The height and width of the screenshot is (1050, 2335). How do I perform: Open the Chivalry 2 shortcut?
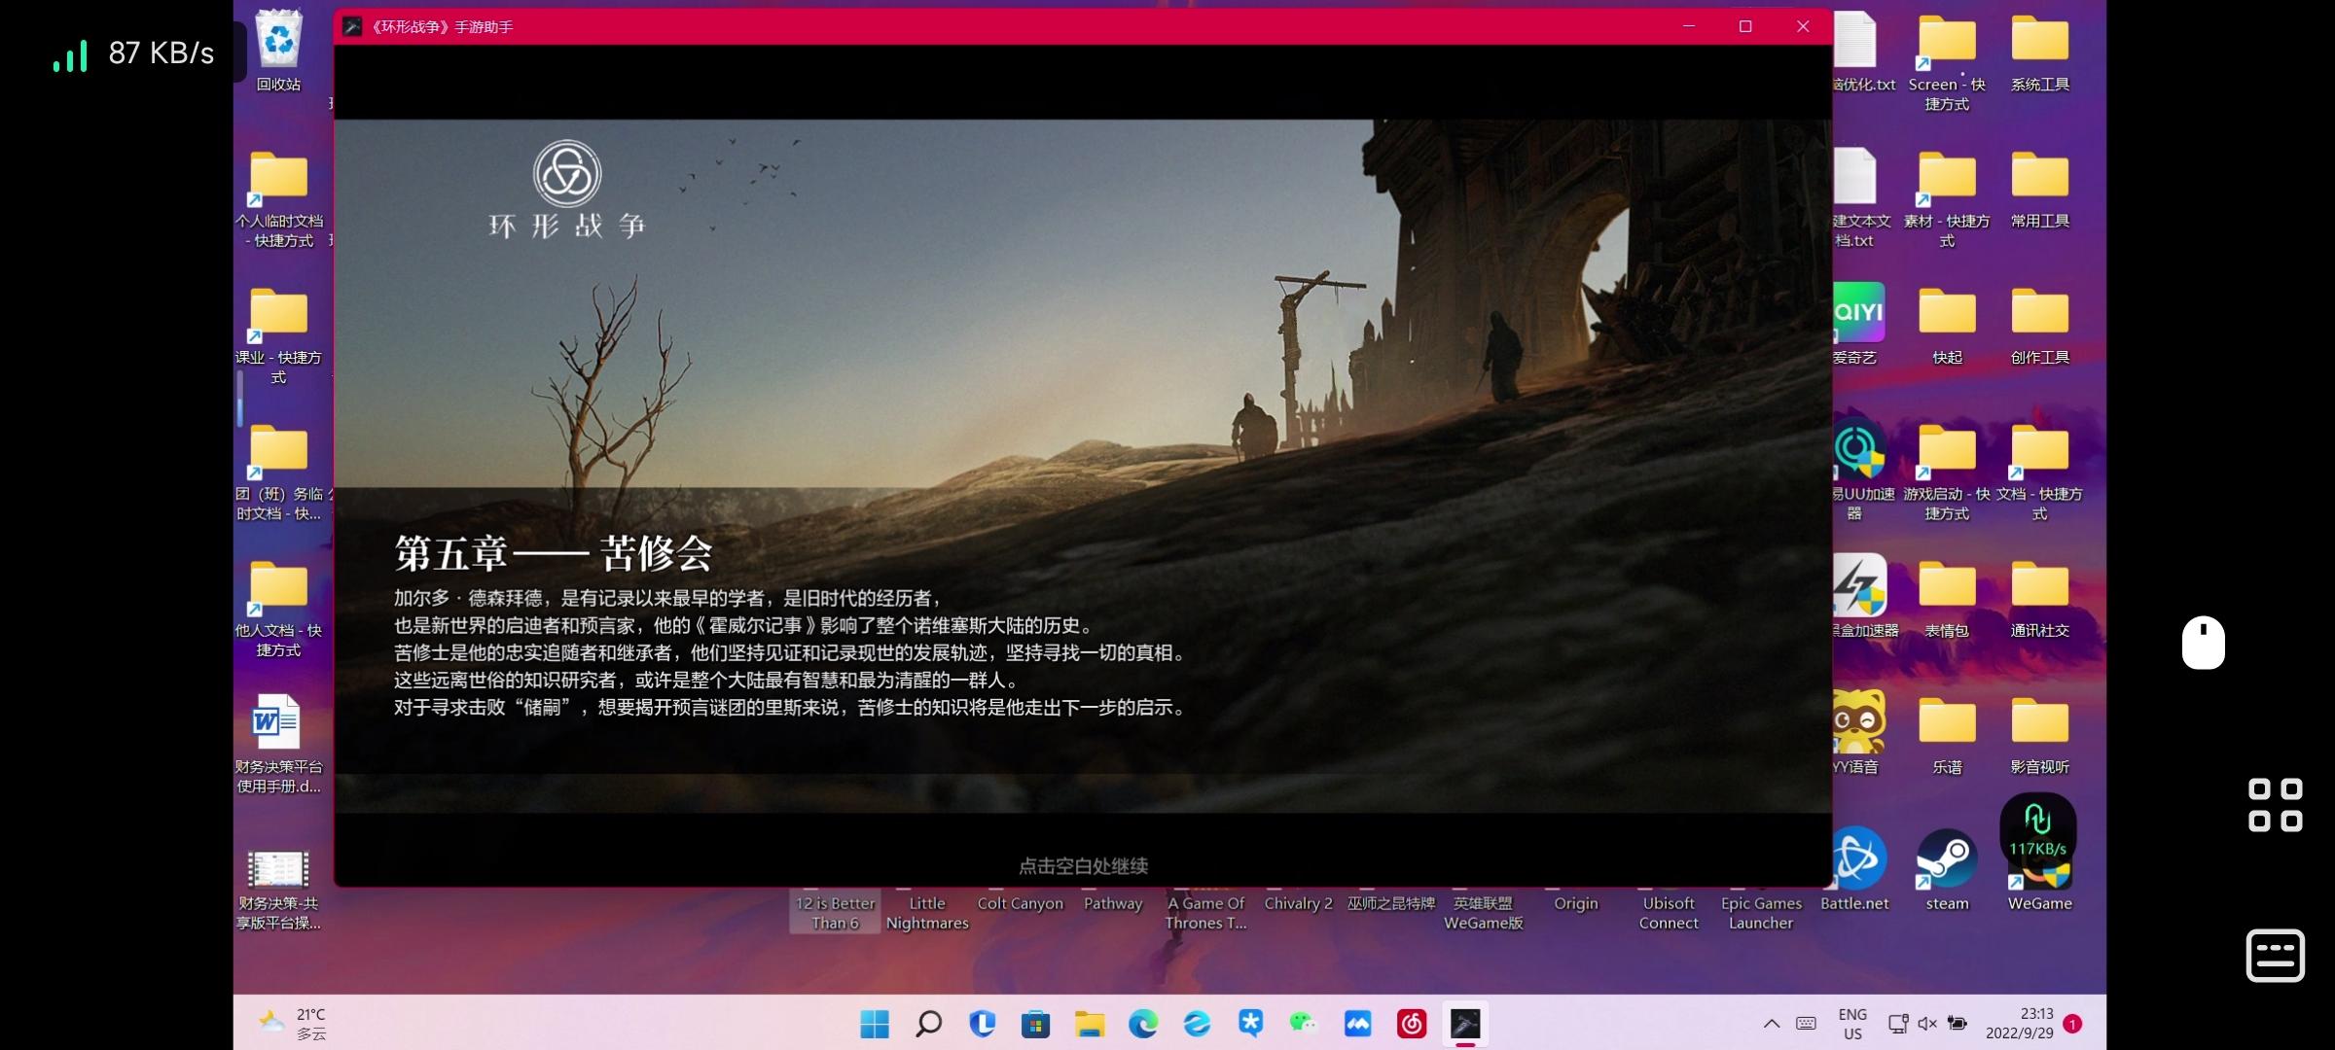pos(1298,902)
